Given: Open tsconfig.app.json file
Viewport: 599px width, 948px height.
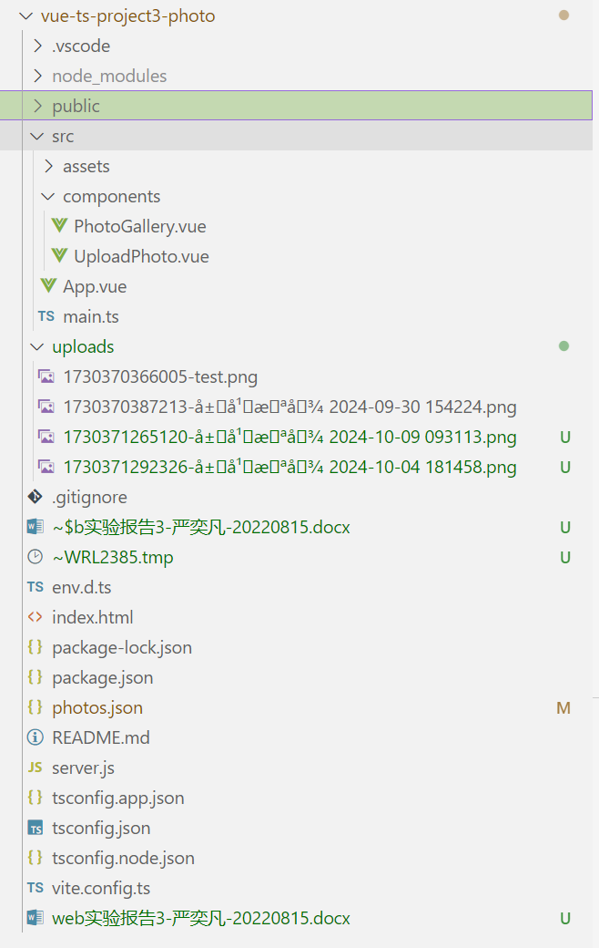Looking at the screenshot, I should pos(118,798).
